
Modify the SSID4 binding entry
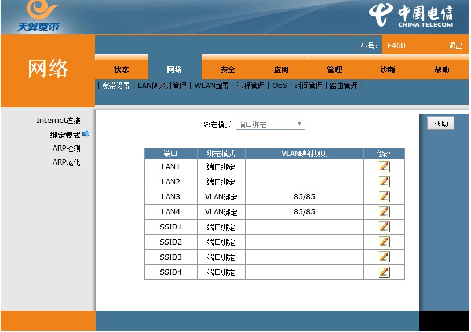tap(384, 272)
